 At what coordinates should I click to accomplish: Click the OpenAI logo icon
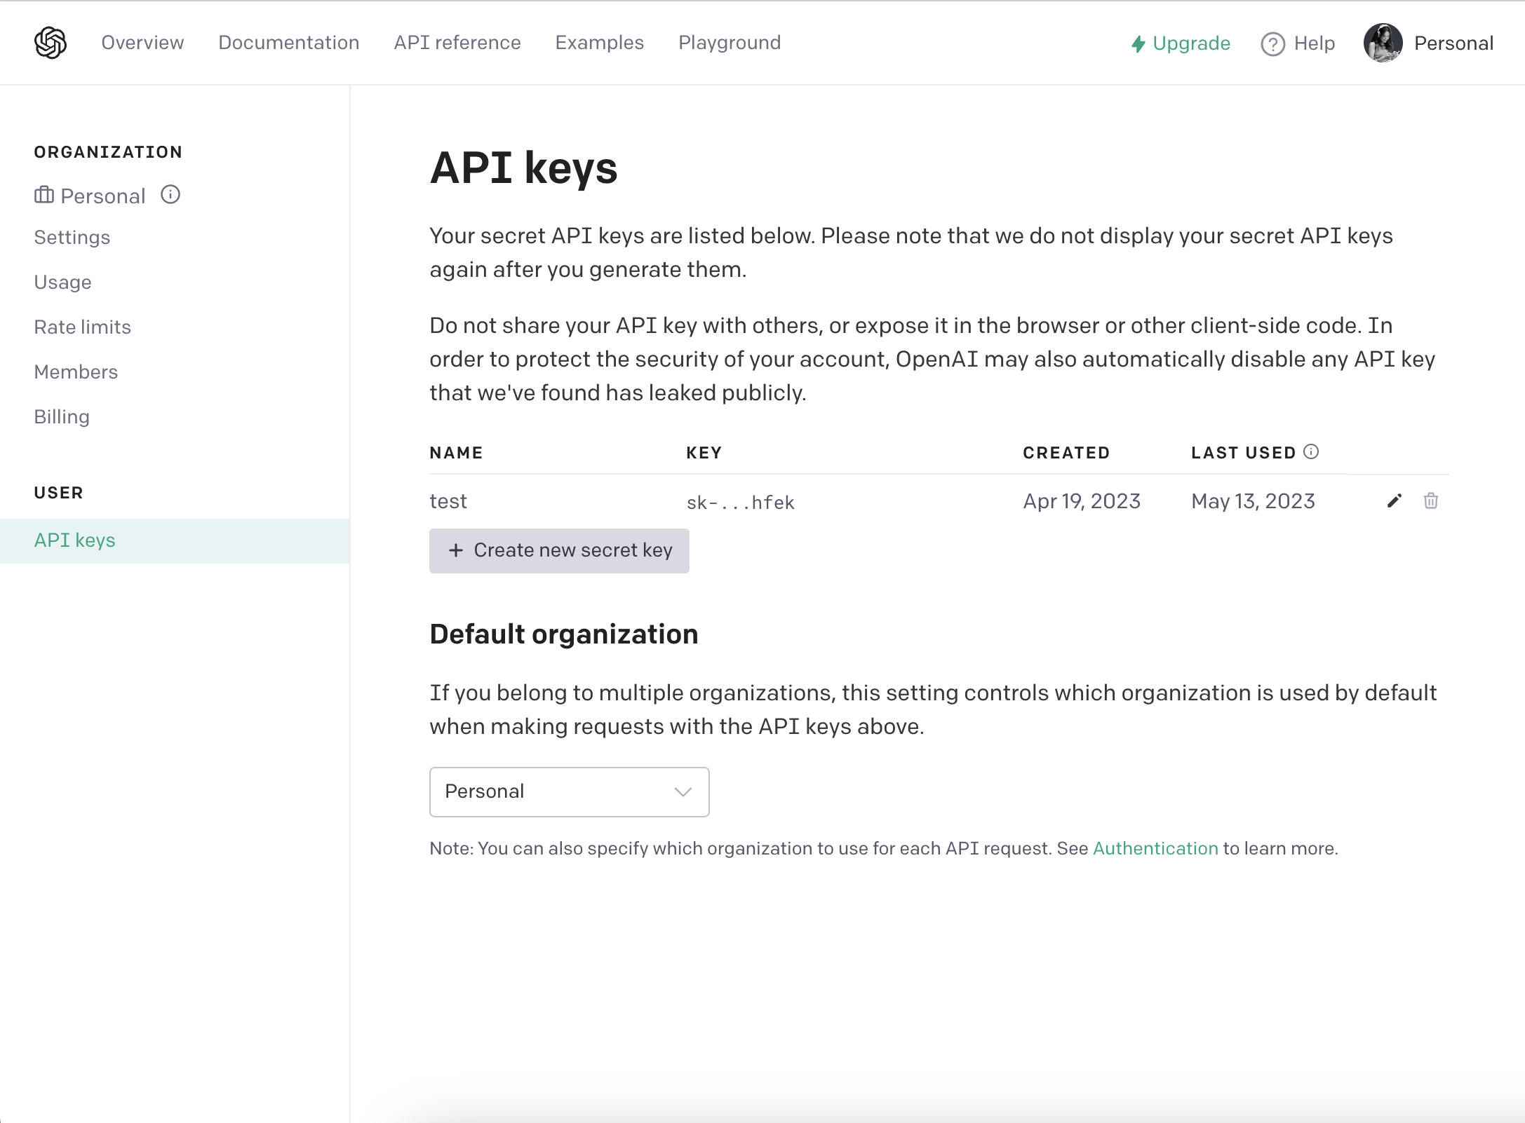[51, 43]
